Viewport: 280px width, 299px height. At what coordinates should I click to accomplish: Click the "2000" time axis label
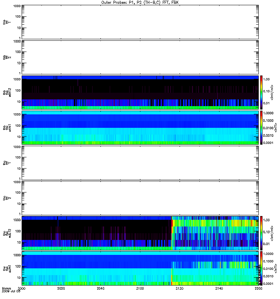[22, 288]
